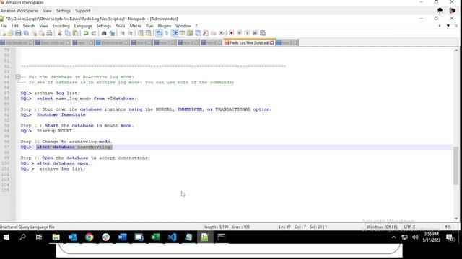Click the Redo arrow toolbar icon
Image resolution: width=462 pixels, height=259 pixels.
(94, 33)
